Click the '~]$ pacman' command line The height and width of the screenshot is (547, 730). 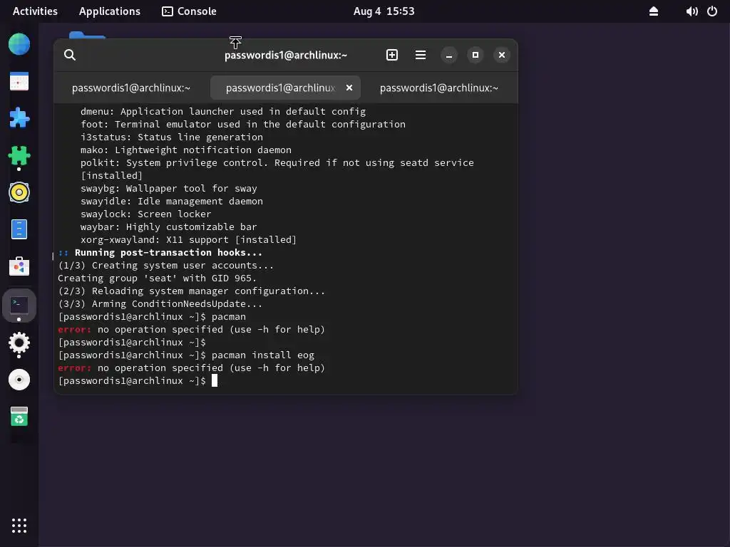[x=152, y=317]
